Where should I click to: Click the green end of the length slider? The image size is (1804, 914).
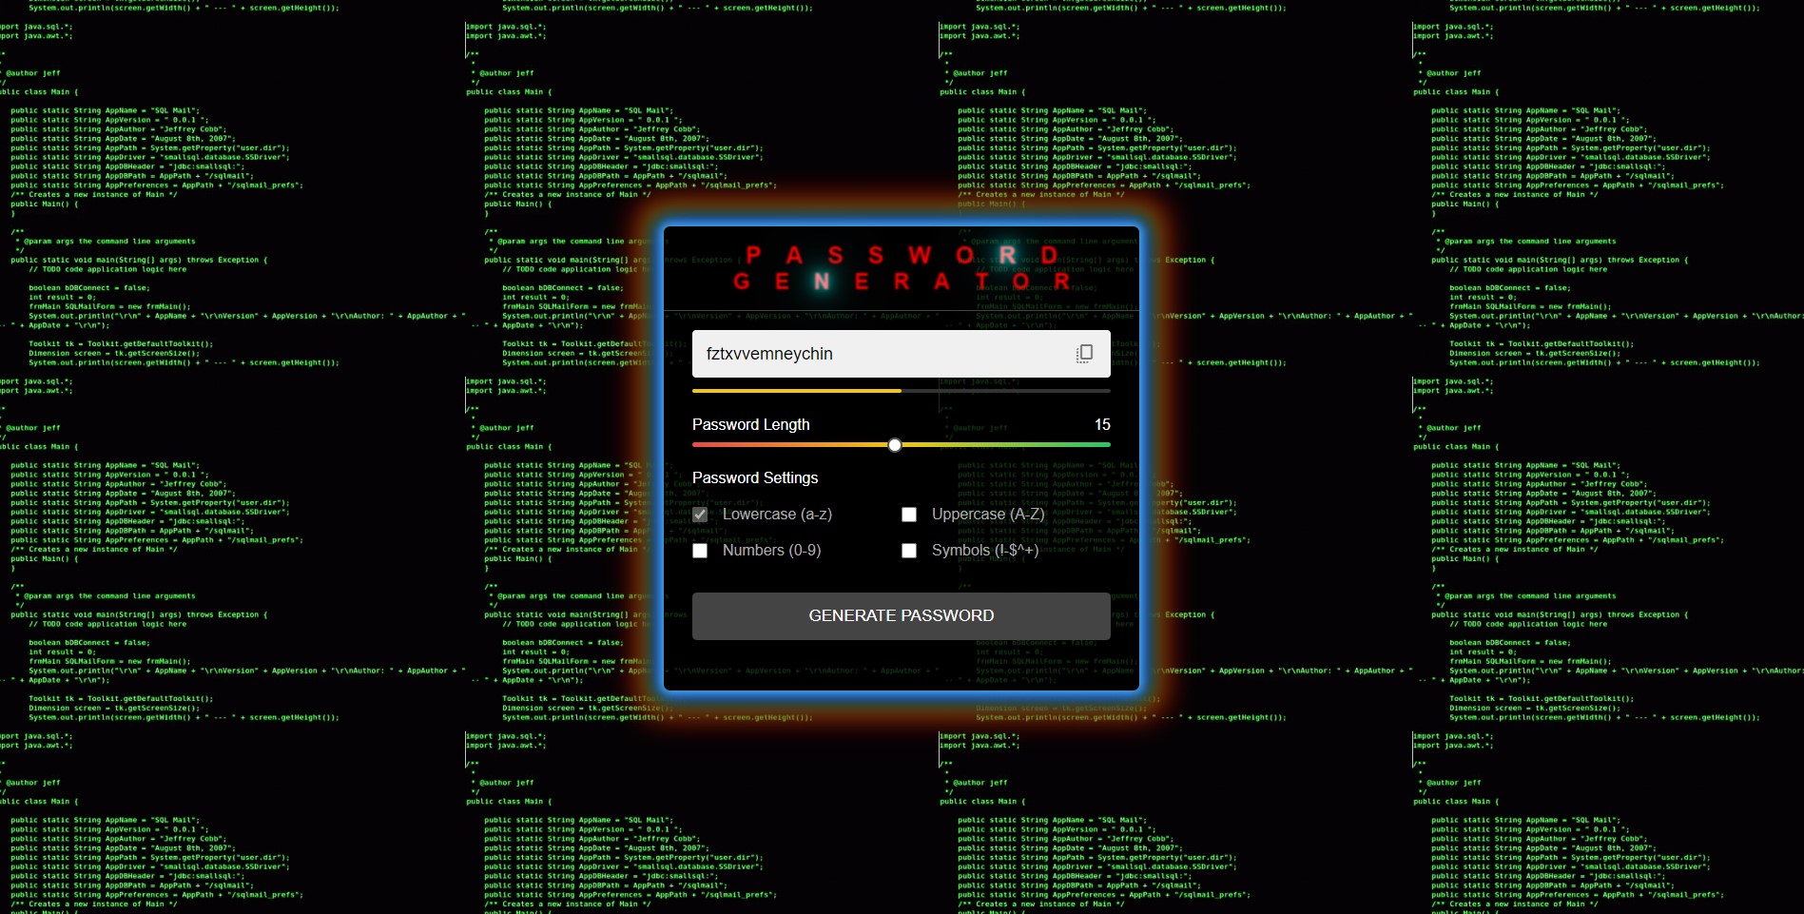point(1105,444)
